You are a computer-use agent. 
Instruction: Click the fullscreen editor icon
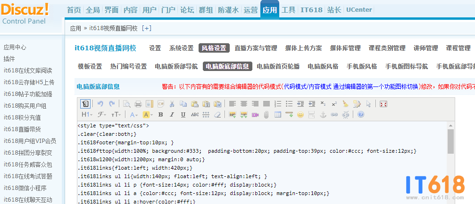(383, 104)
